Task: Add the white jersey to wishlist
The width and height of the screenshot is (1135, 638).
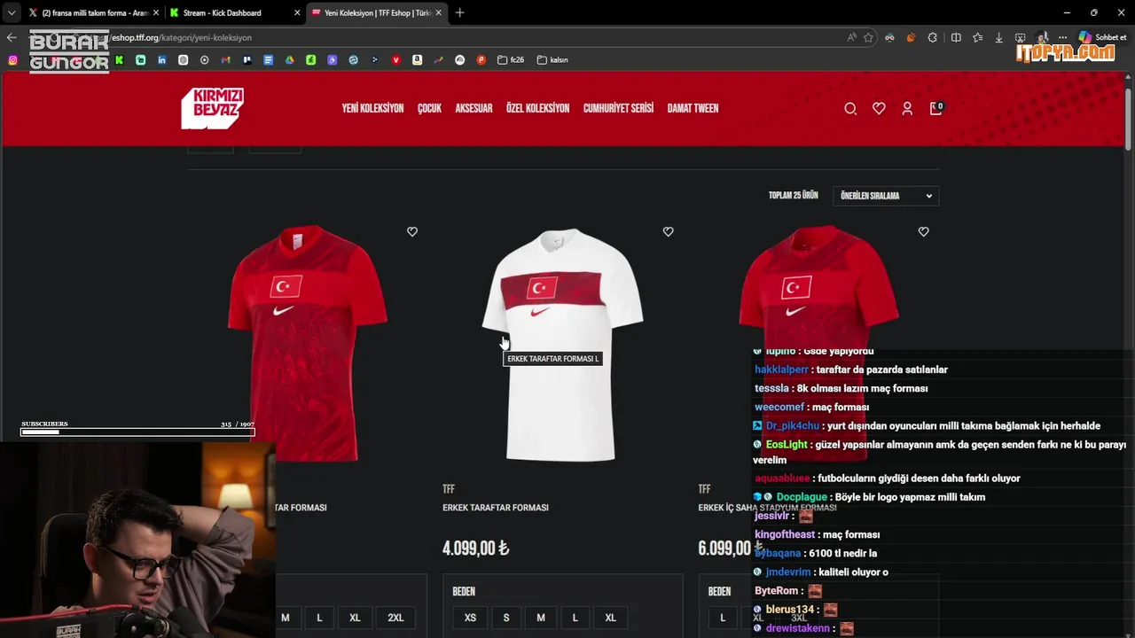Action: (669, 231)
